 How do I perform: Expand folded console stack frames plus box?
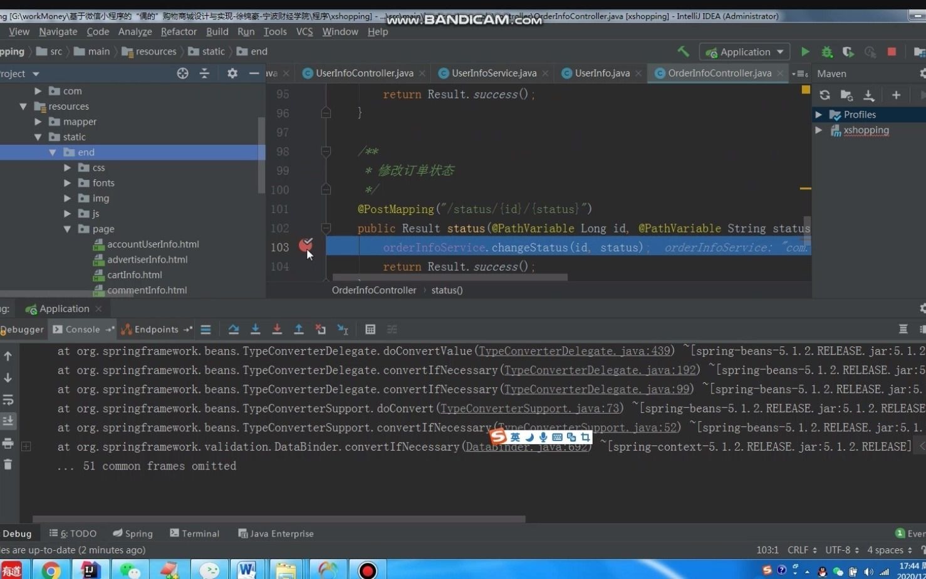[26, 447]
